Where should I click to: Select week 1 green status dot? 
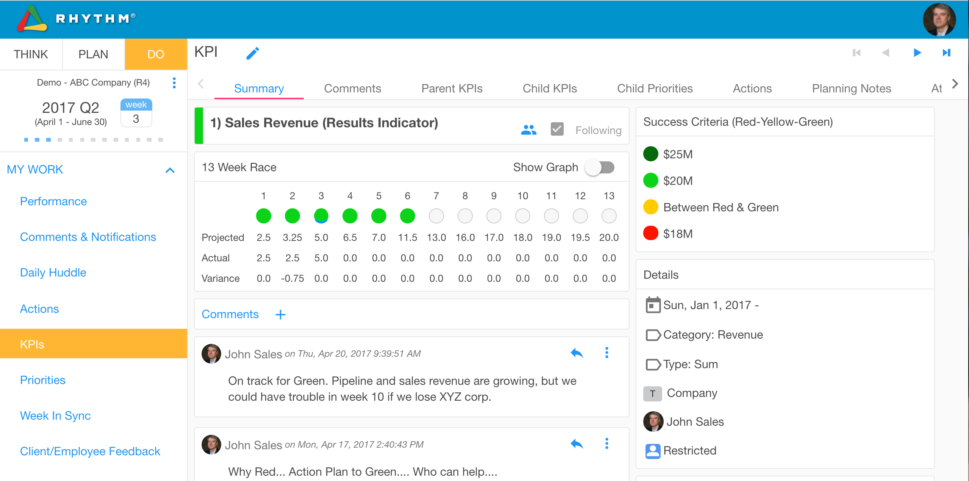point(263,216)
